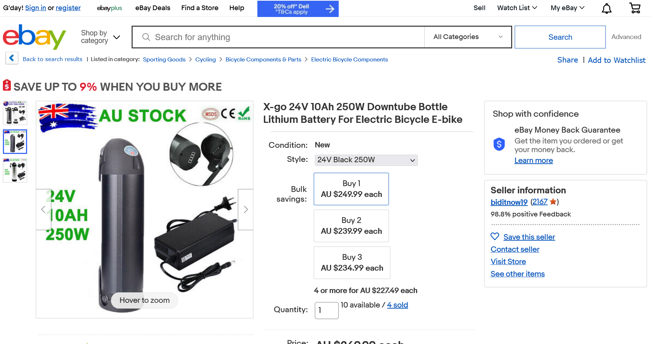Expand the All Categories dropdown
Image resolution: width=651 pixels, height=344 pixels.
[x=468, y=37]
